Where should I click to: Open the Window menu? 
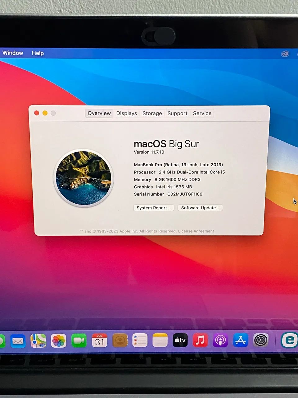[13, 53]
